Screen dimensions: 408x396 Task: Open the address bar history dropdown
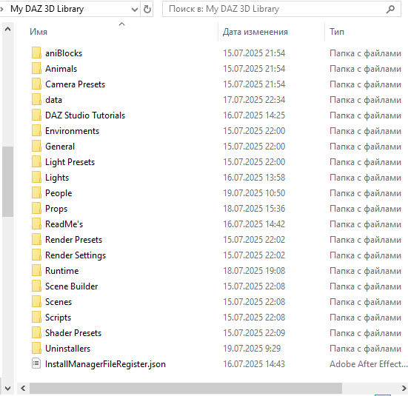[x=134, y=10]
